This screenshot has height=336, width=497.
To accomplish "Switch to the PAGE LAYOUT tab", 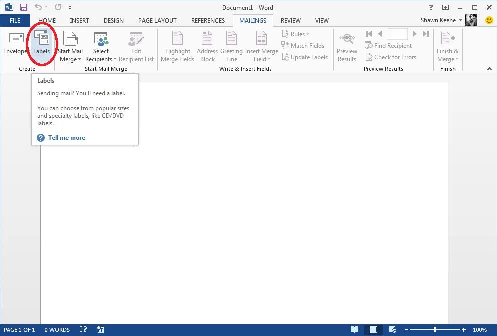I will click(157, 21).
